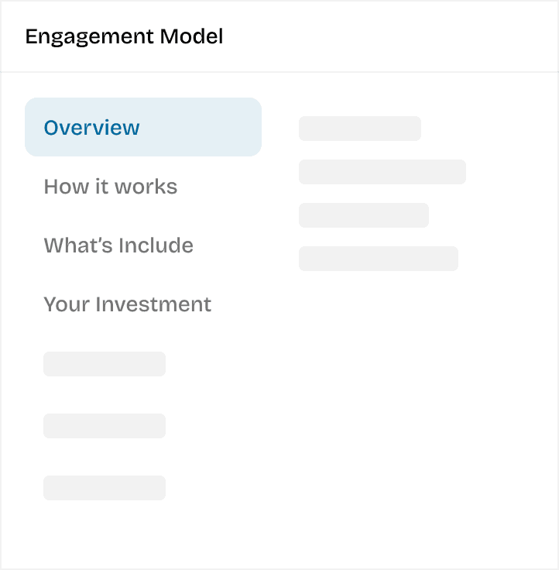Click the third content placeholder bar
Screen dimensions: 559x570
coord(364,215)
